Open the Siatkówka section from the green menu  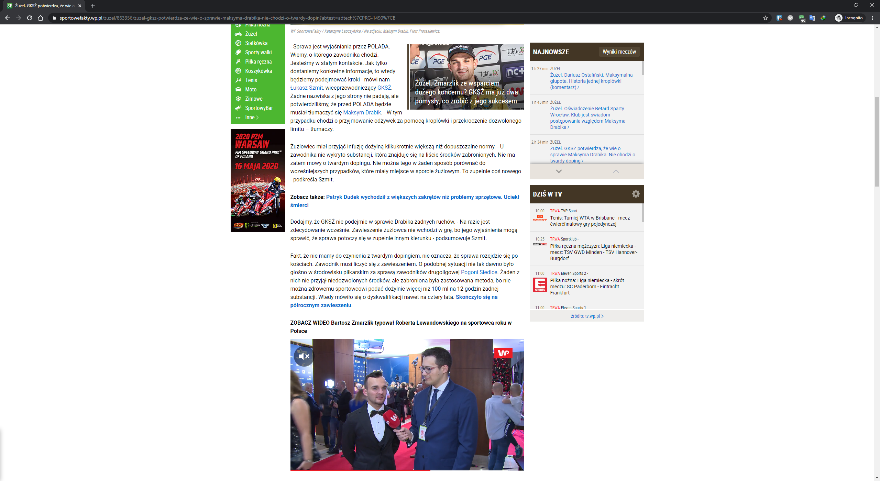tap(239, 43)
